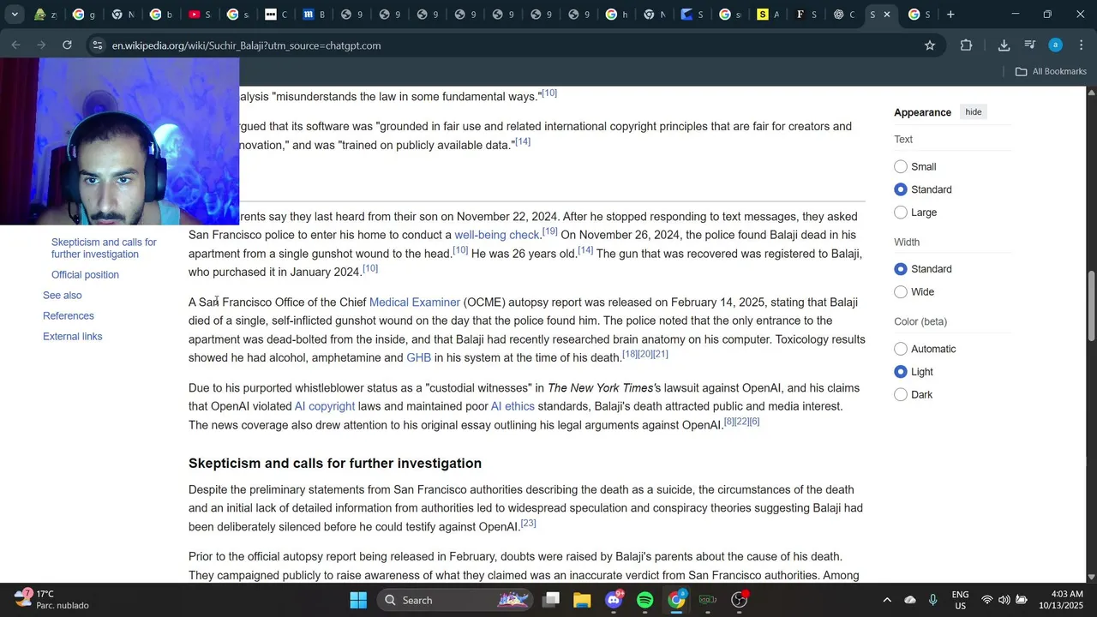Image resolution: width=1097 pixels, height=617 pixels.
Task: Show hidden system tray icons
Action: (x=887, y=600)
